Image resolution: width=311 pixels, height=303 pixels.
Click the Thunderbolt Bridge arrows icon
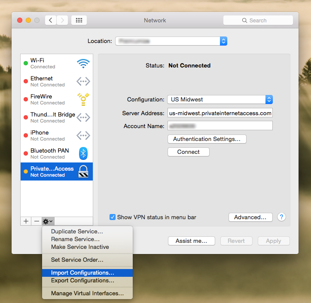pyautogui.click(x=83, y=117)
